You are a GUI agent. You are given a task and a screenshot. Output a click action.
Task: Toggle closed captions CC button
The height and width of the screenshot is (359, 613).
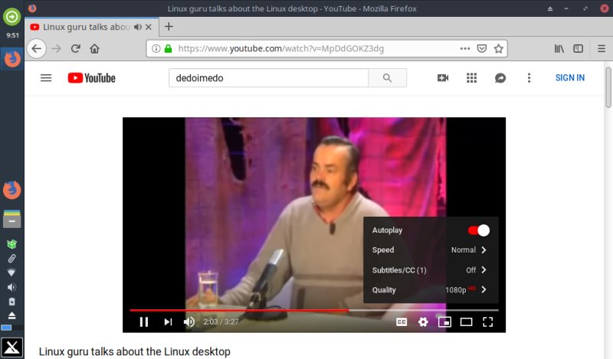402,321
